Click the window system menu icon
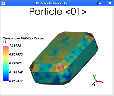This screenshot has height=96, width=114. [3, 3]
